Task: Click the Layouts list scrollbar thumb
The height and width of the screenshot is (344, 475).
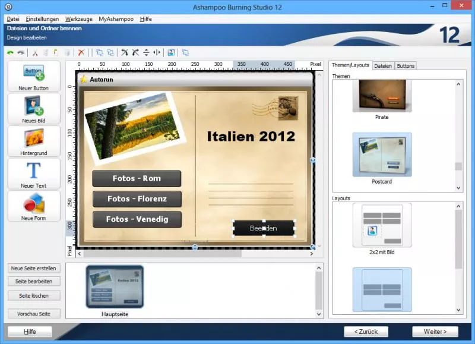Action: tap(458, 239)
